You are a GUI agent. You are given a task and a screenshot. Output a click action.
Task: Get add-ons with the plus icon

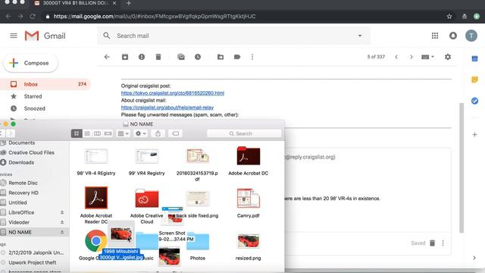(475, 135)
